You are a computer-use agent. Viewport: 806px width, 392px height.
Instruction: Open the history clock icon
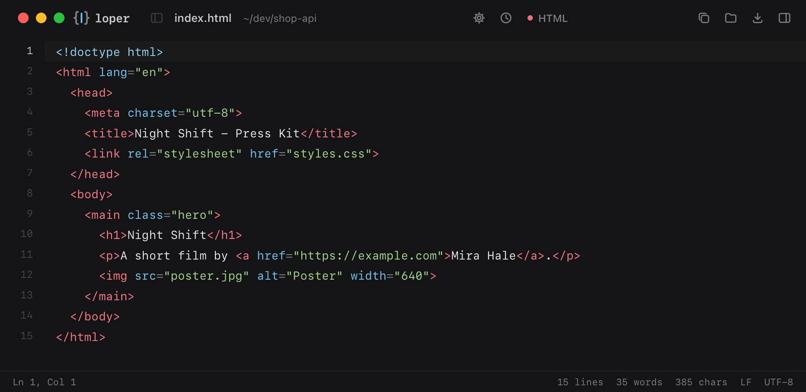click(506, 18)
